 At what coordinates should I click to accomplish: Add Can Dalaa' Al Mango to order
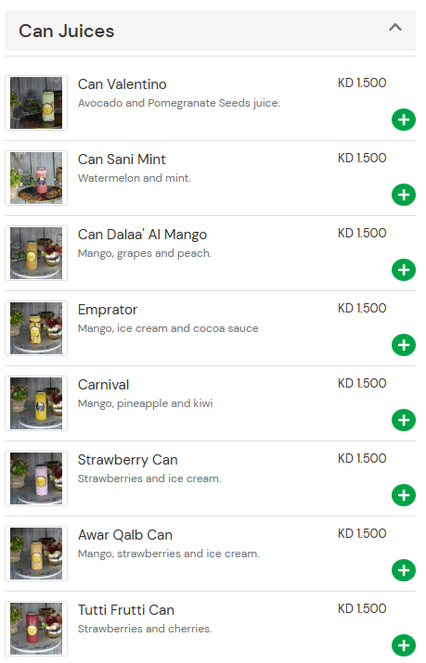(404, 270)
